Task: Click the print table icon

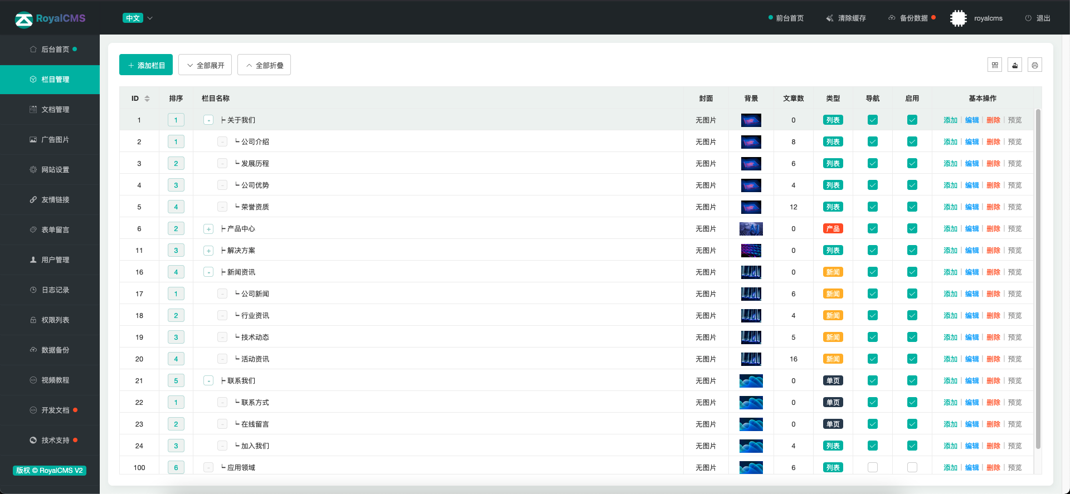Action: pos(1035,65)
